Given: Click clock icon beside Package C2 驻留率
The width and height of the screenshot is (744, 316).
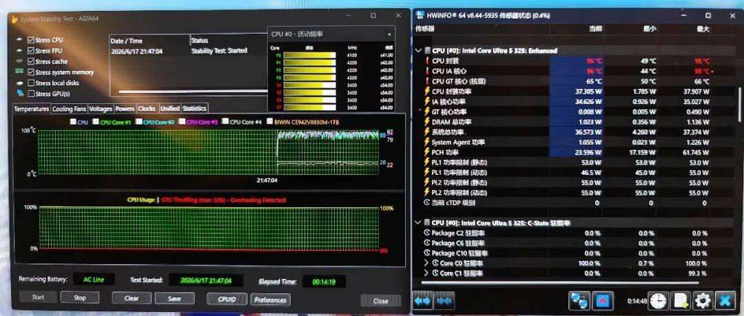Looking at the screenshot, I should click(426, 233).
